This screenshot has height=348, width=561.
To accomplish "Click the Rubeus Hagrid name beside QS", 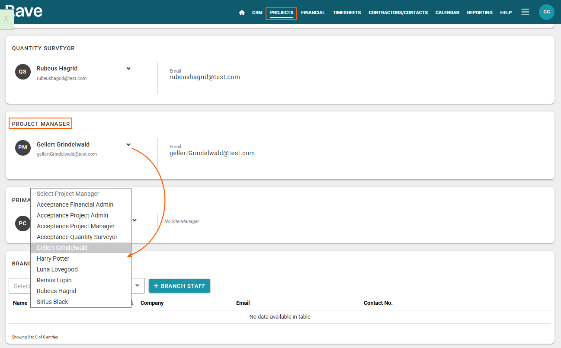I will tap(57, 68).
